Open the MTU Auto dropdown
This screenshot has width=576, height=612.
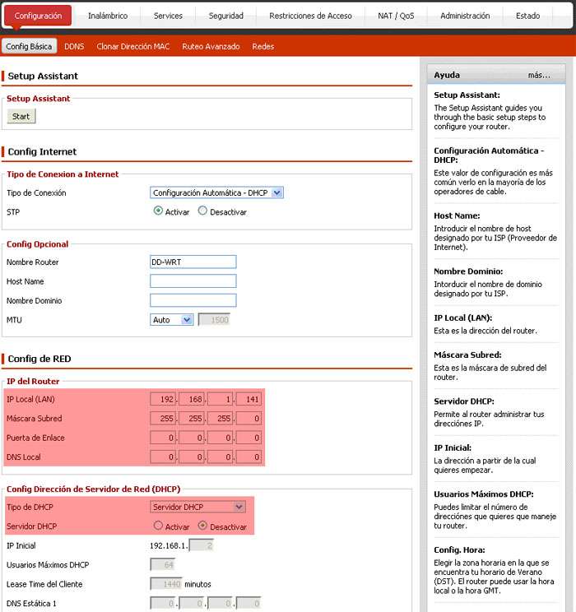point(172,320)
